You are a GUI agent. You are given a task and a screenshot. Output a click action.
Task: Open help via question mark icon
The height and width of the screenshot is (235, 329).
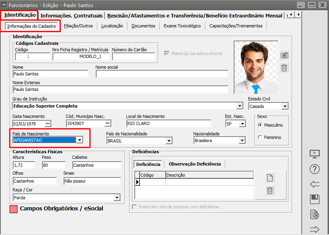coord(315,169)
